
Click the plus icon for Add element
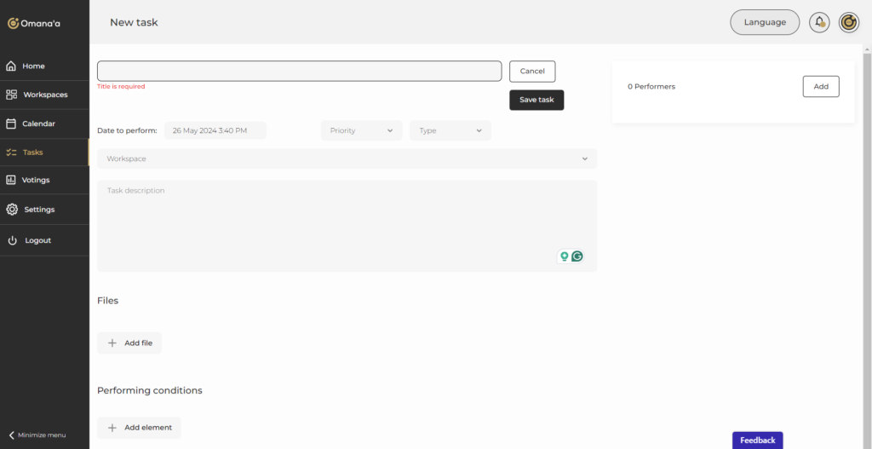tap(112, 428)
